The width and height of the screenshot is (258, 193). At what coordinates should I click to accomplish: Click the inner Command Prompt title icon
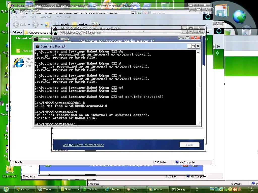point(38,46)
